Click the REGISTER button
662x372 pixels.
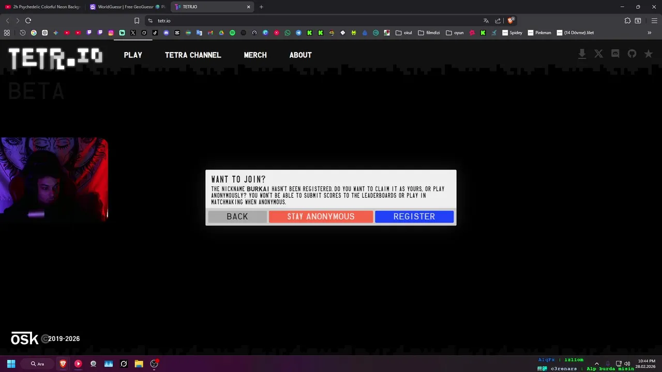coord(414,216)
